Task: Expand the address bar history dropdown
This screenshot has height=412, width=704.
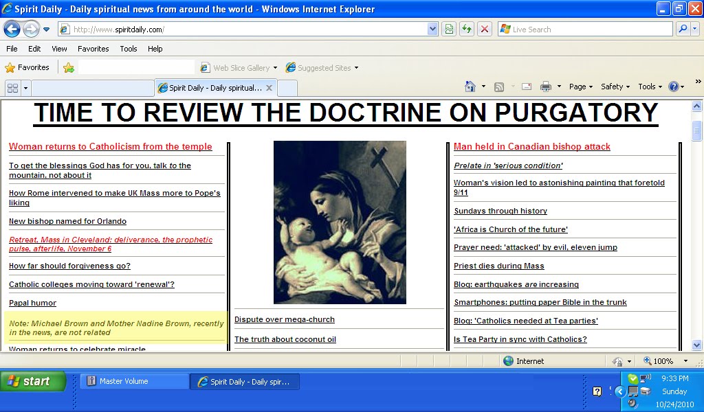Action: click(432, 30)
